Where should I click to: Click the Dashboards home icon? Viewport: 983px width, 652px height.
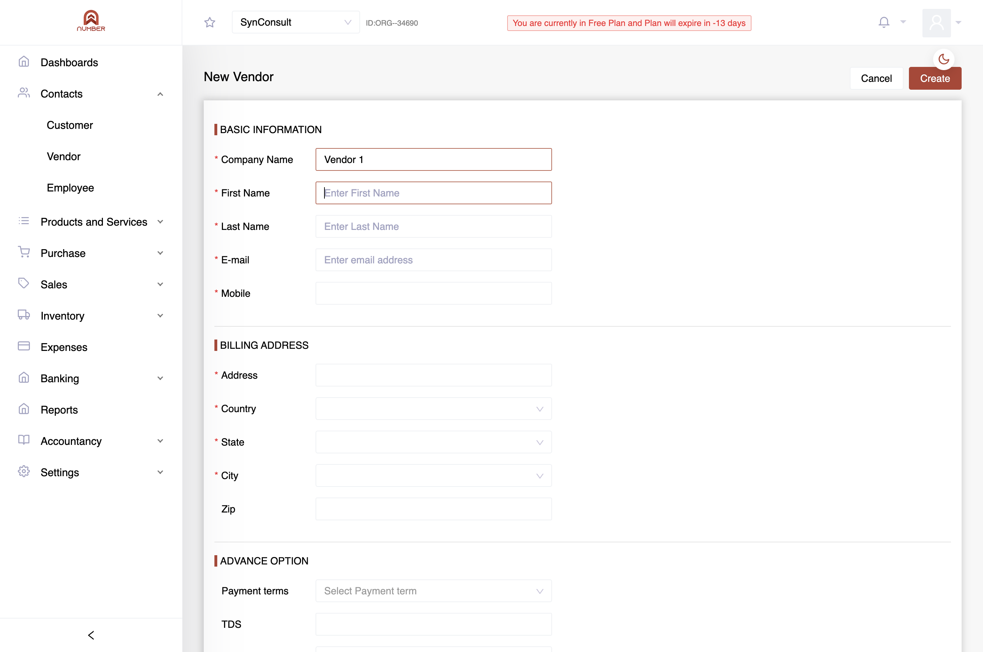24,62
